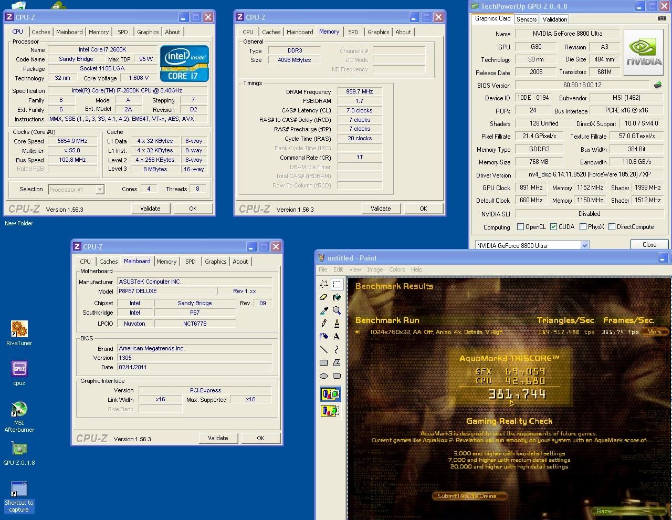672x520 pixels.
Task: Click the DRAM Frequency 959.7 MHz field
Action: [360, 91]
